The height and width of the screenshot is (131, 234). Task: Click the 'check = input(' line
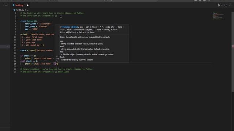(37, 51)
